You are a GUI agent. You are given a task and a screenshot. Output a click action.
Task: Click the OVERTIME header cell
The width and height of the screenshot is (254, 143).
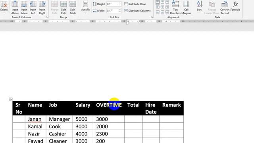click(109, 108)
